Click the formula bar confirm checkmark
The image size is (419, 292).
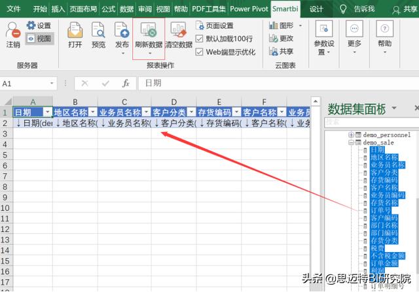click(x=105, y=84)
